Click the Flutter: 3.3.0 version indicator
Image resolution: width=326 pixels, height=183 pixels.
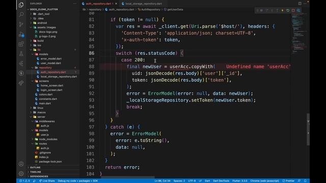[240, 181]
